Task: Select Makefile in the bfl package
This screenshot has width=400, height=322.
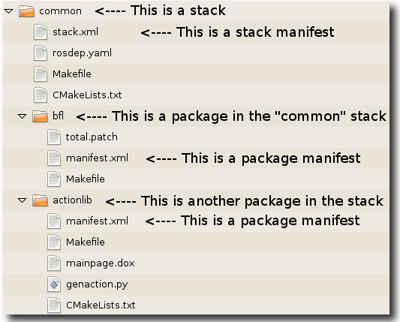Action: (86, 179)
